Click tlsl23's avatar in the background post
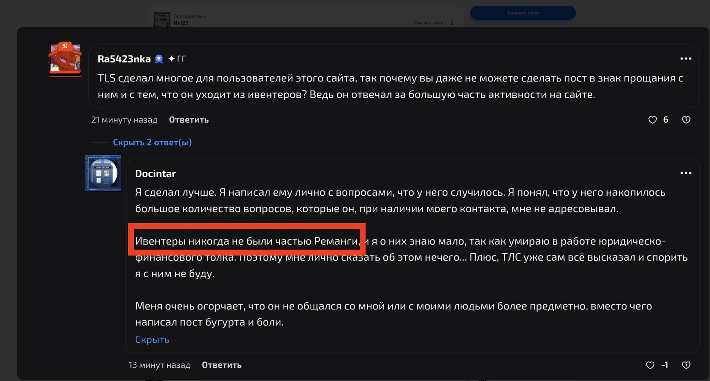The width and height of the screenshot is (710, 381). (162, 19)
